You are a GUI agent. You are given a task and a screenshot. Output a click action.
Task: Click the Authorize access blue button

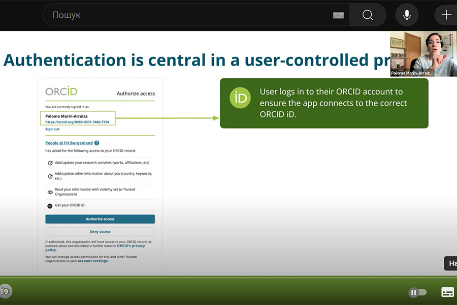pyautogui.click(x=100, y=219)
